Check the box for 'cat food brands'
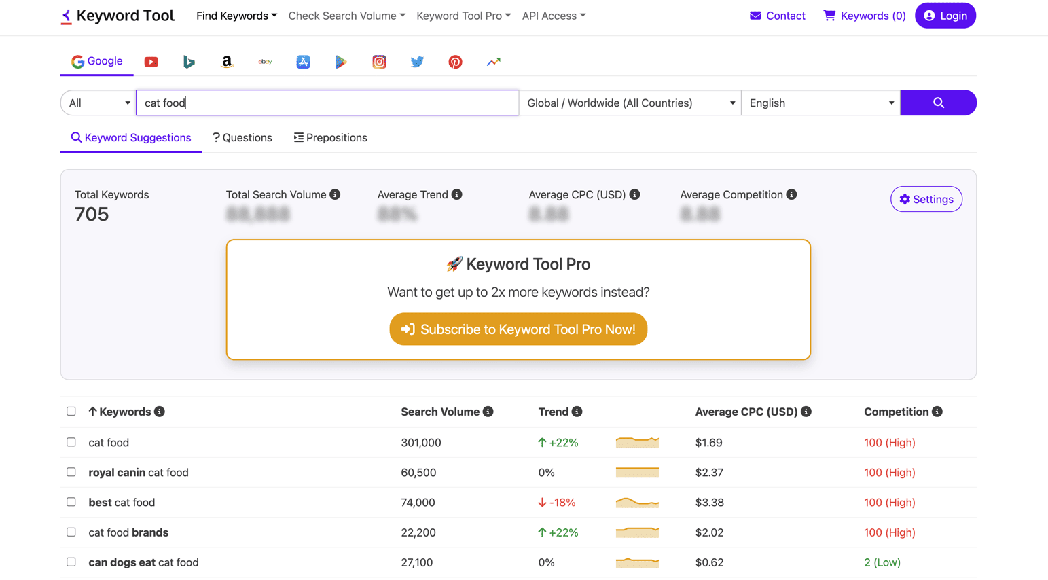This screenshot has width=1048, height=580. click(x=71, y=532)
